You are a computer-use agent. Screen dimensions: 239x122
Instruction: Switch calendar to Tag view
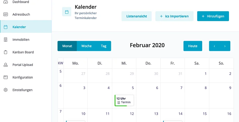point(104,46)
